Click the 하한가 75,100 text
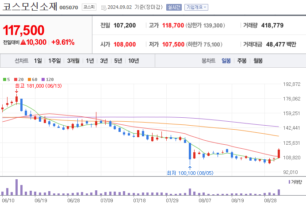Viewport: 306px width, 208px height. coord(204,44)
